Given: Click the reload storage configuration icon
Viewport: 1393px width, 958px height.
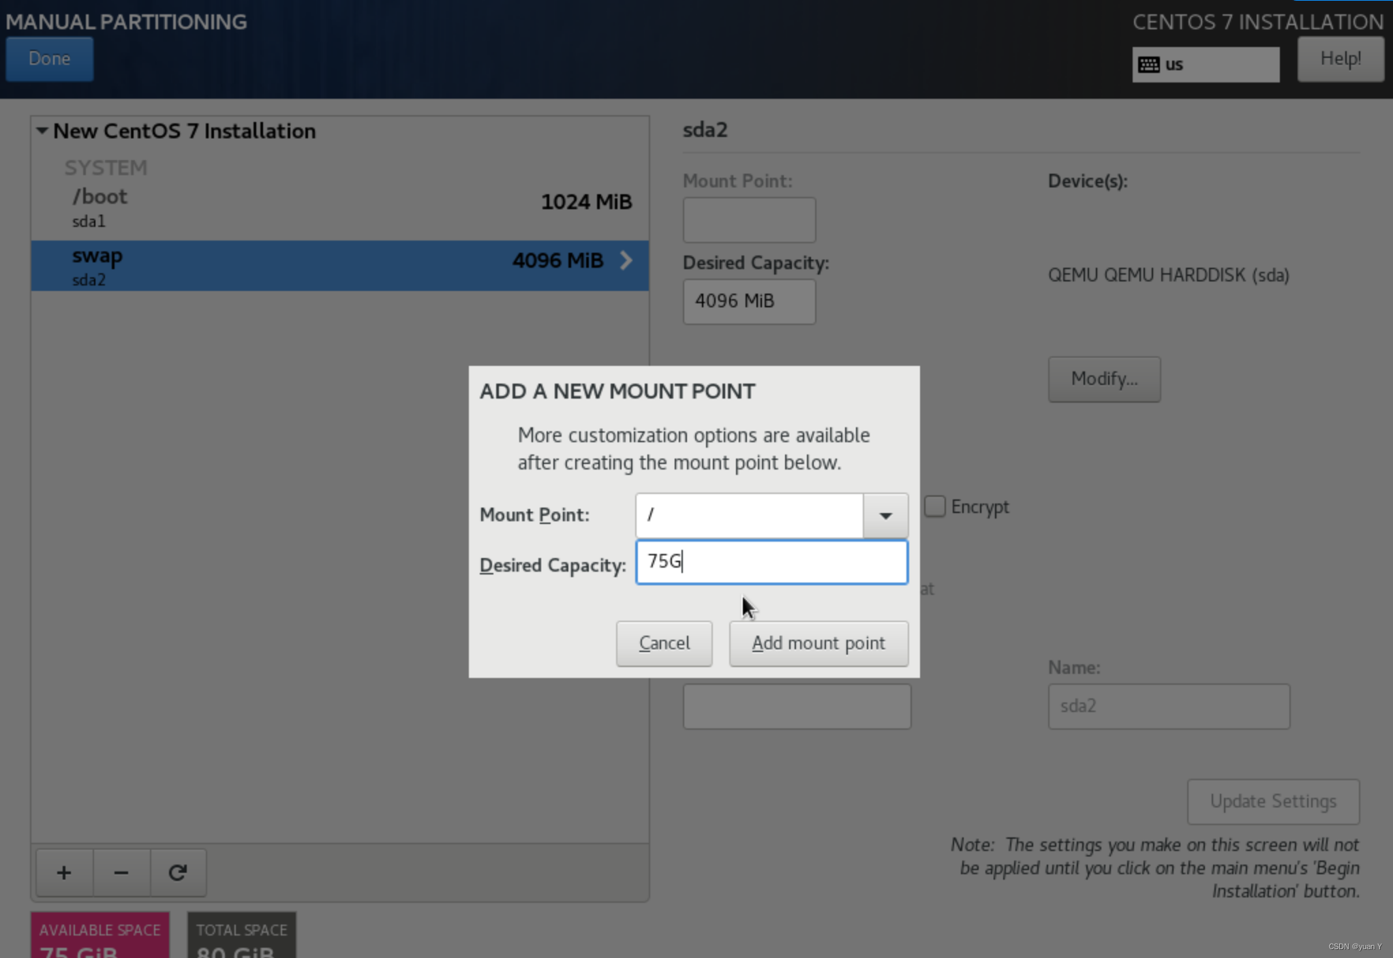Looking at the screenshot, I should tap(178, 872).
